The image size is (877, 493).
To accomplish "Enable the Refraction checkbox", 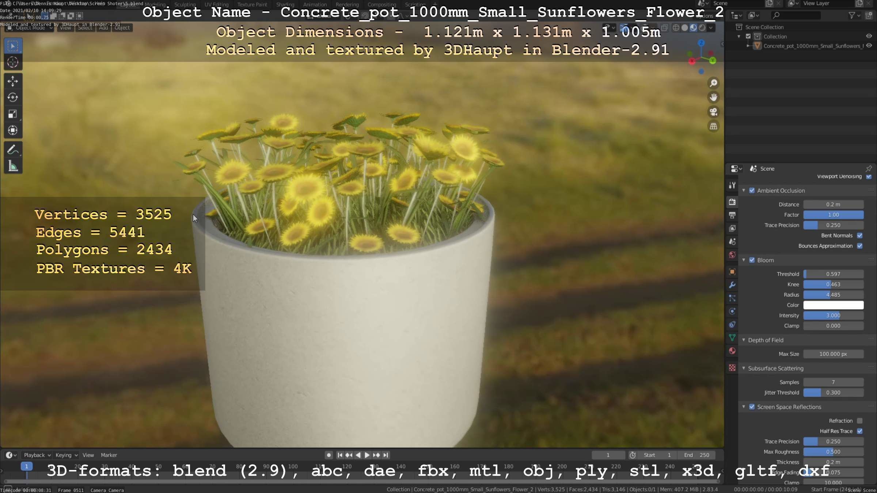I will coord(860,421).
